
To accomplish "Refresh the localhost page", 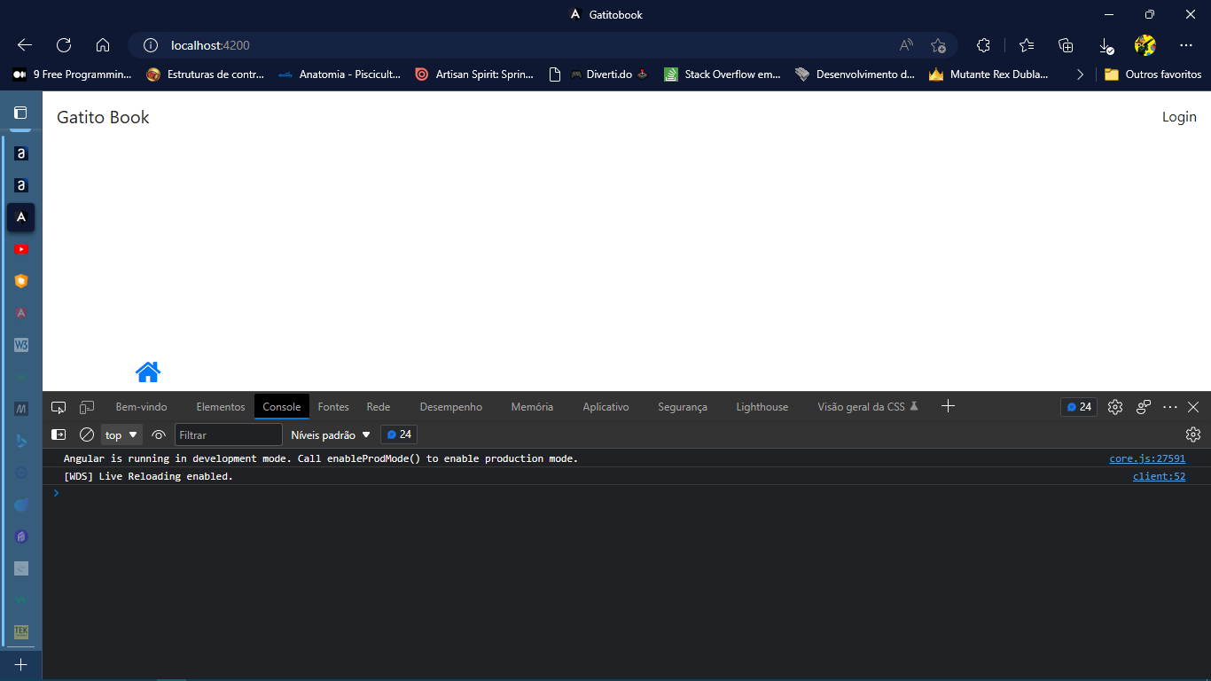I will 64,45.
